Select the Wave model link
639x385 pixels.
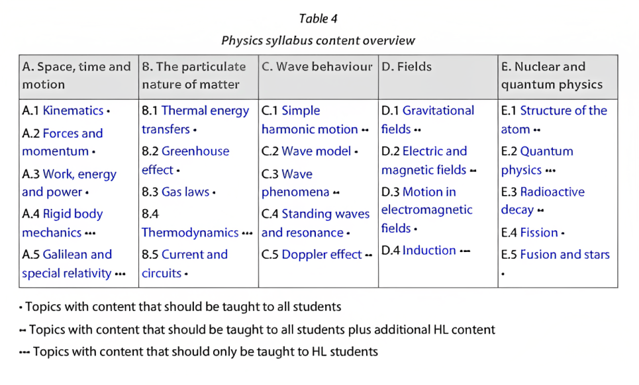pos(317,151)
